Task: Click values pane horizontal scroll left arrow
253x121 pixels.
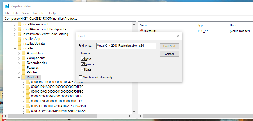Action: pyautogui.click(x=140, y=116)
